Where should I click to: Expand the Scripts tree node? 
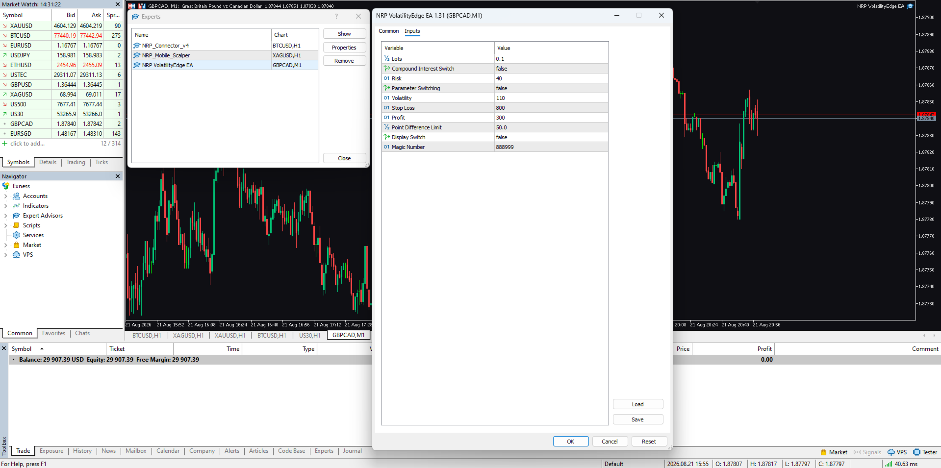[5, 225]
